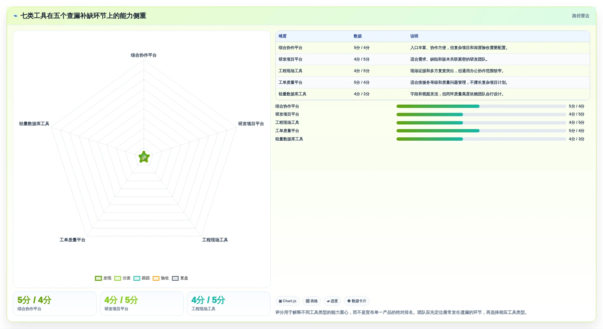Open the 综合协作平台 5分/4分 score card
Image resolution: width=603 pixels, height=329 pixels.
pyautogui.click(x=55, y=304)
